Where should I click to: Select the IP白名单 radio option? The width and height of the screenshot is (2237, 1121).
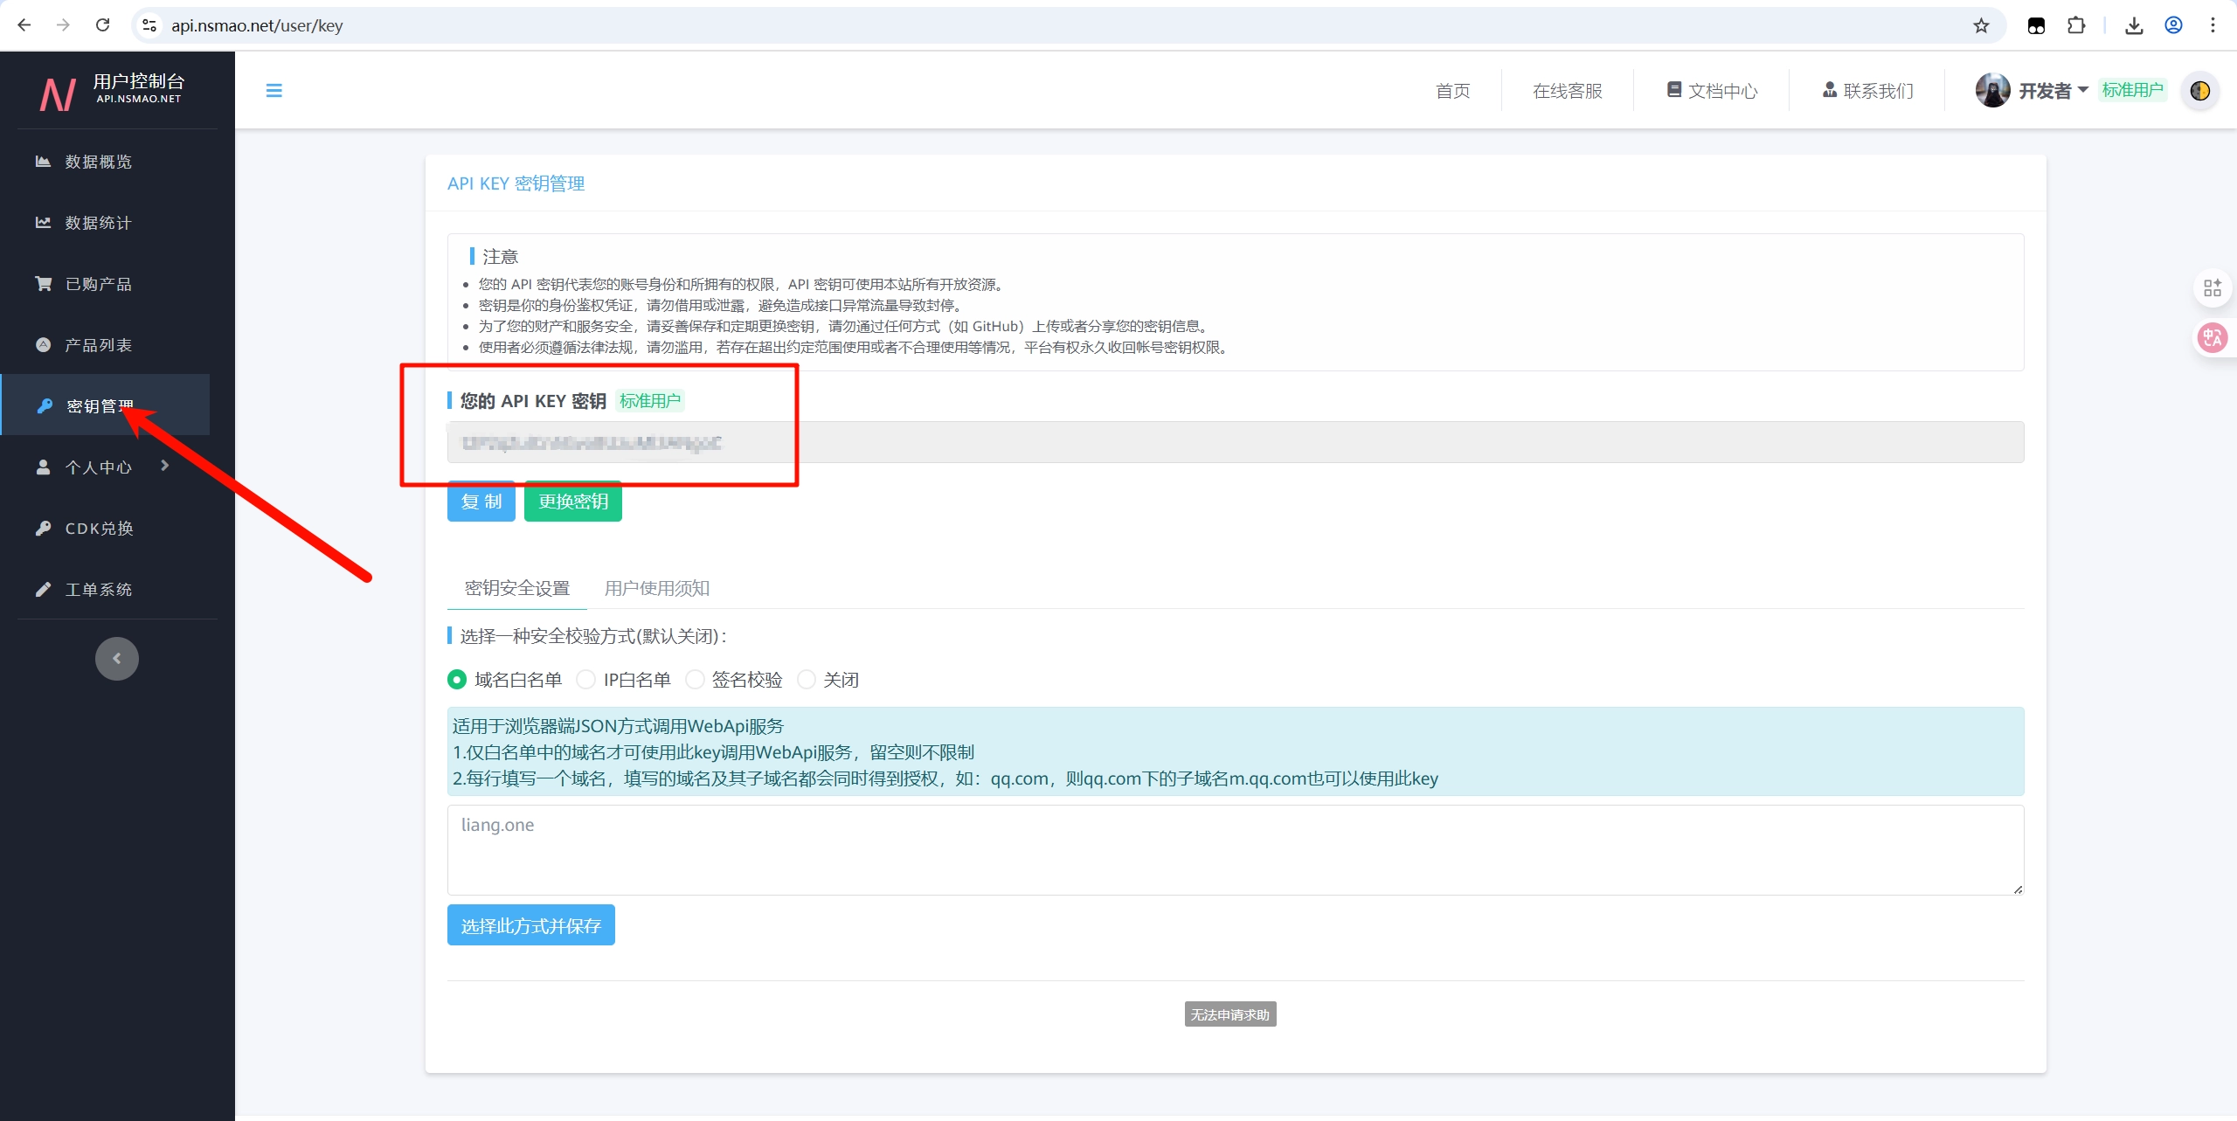tap(586, 680)
